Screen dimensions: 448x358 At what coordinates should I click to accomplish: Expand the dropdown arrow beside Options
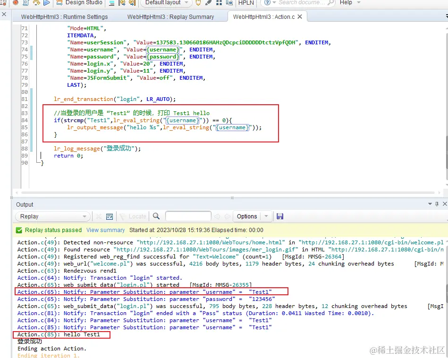(266, 216)
